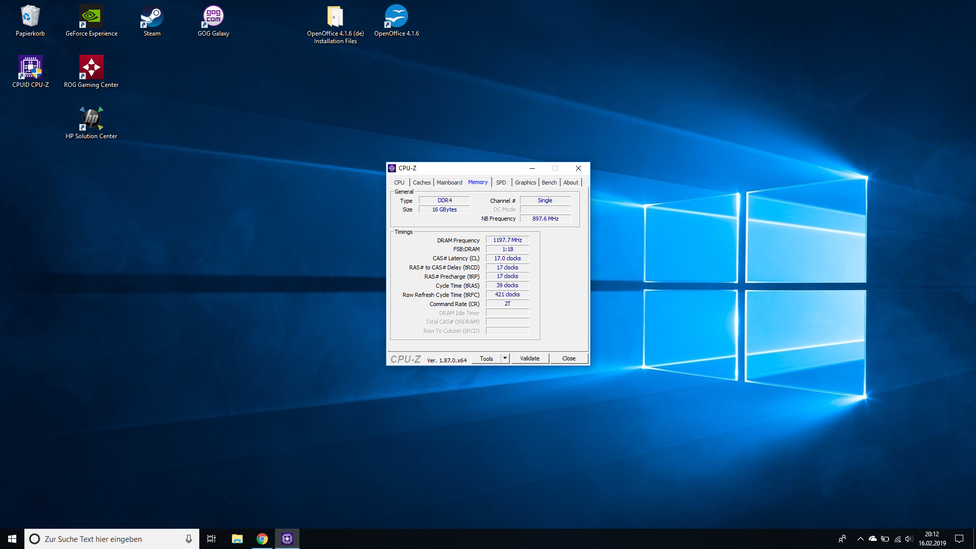976x549 pixels.
Task: Click CPU-Z window title bar icon
Action: pos(392,168)
